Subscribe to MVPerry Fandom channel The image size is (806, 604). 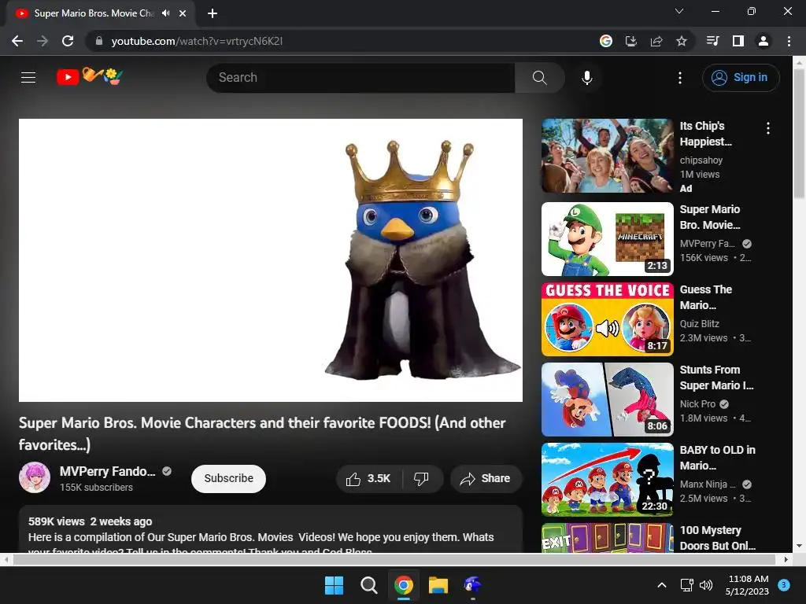[229, 479]
